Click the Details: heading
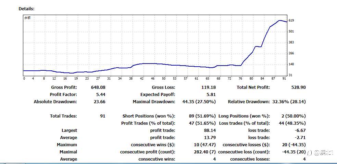Image resolution: width=337 pixels, height=164 pixels. (27, 9)
